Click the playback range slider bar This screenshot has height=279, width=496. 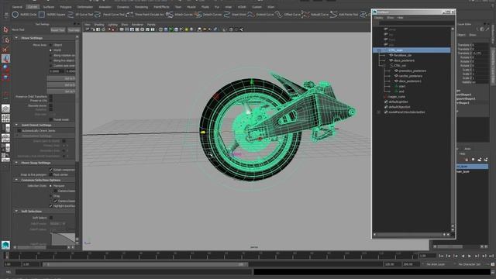[145, 264]
